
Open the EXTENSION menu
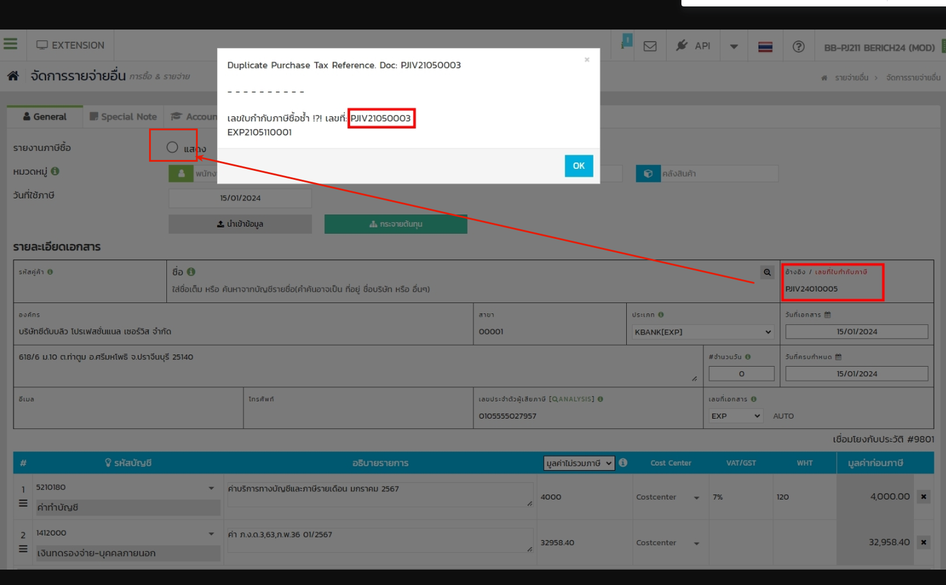[x=71, y=46]
